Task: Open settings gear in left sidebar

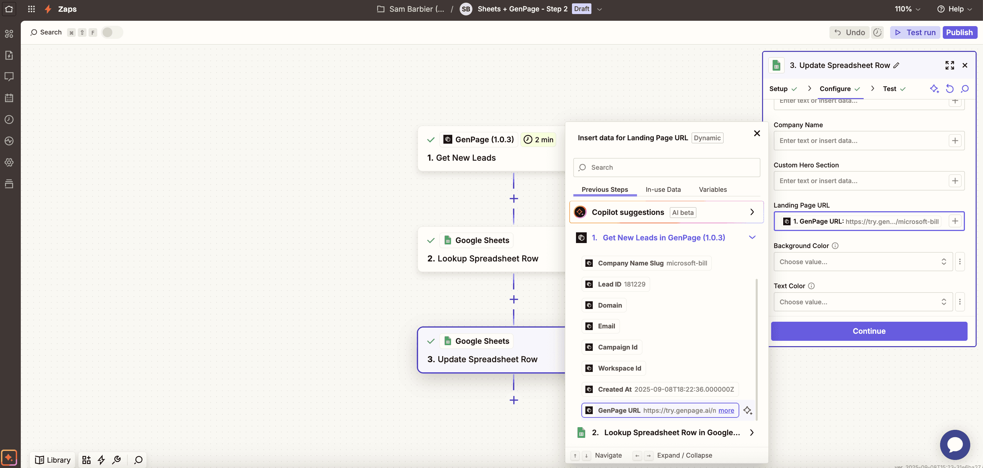Action: (x=9, y=162)
